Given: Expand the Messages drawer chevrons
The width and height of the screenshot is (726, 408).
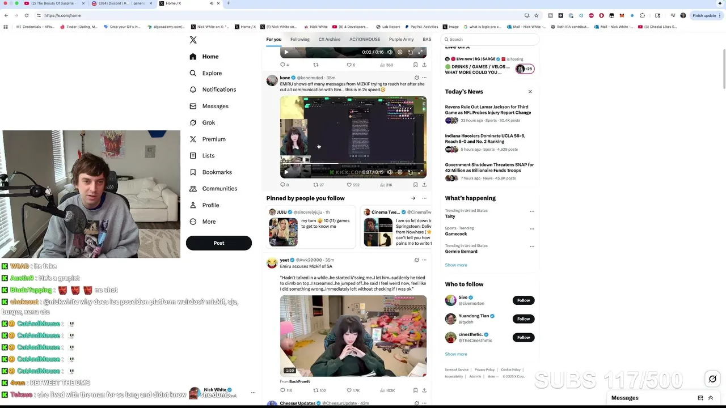Looking at the screenshot, I should tap(711, 398).
